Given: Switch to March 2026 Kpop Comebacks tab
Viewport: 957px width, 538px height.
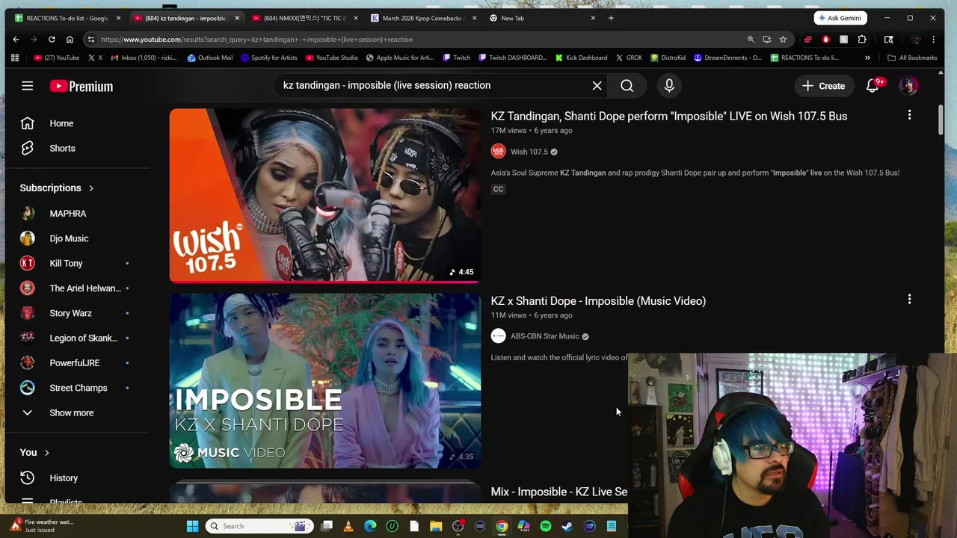Looking at the screenshot, I should pos(423,18).
